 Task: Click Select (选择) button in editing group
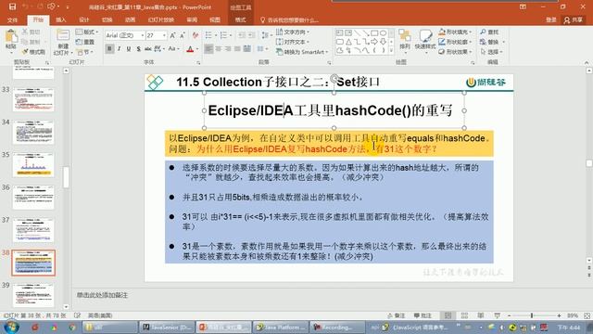click(x=491, y=52)
